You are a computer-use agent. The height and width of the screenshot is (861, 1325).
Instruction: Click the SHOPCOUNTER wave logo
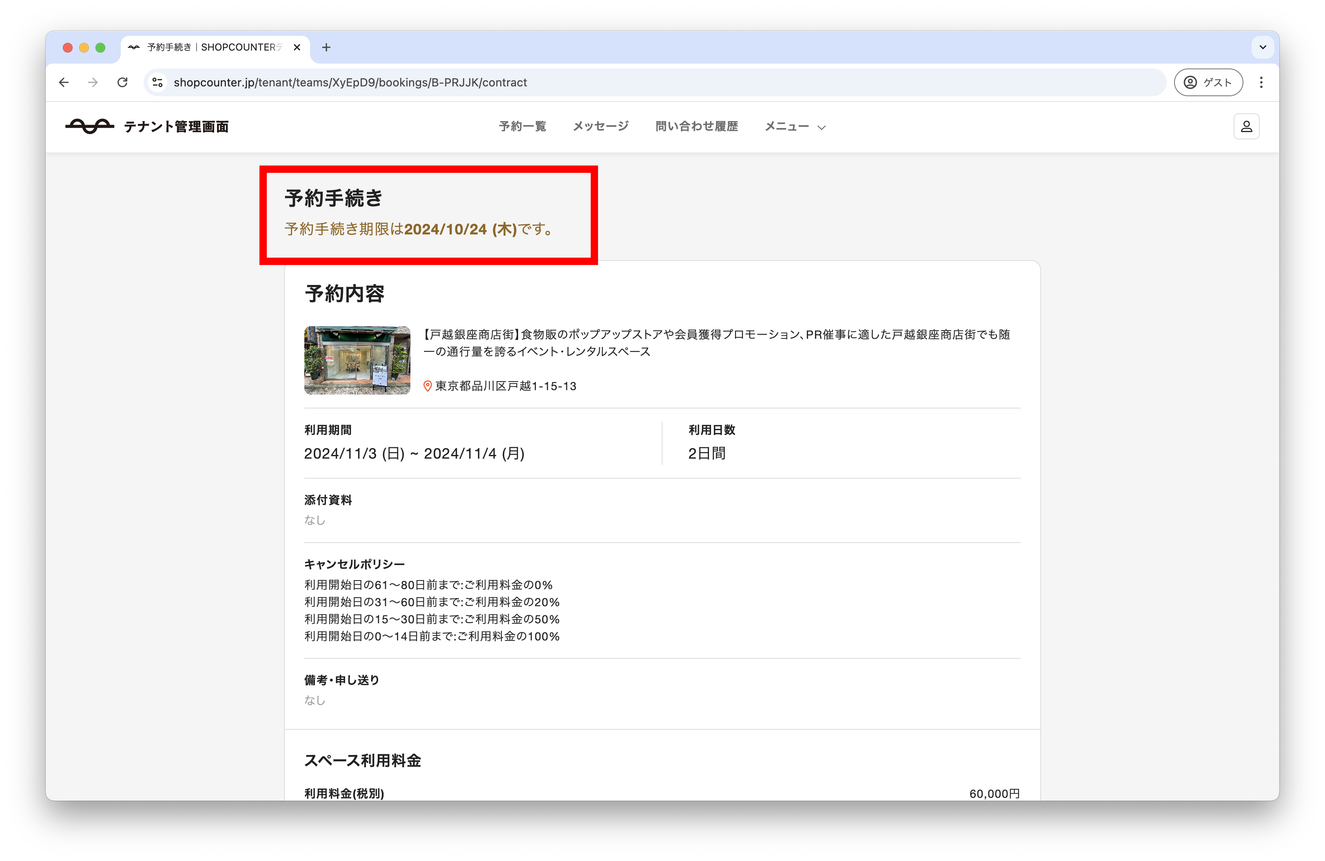[89, 126]
